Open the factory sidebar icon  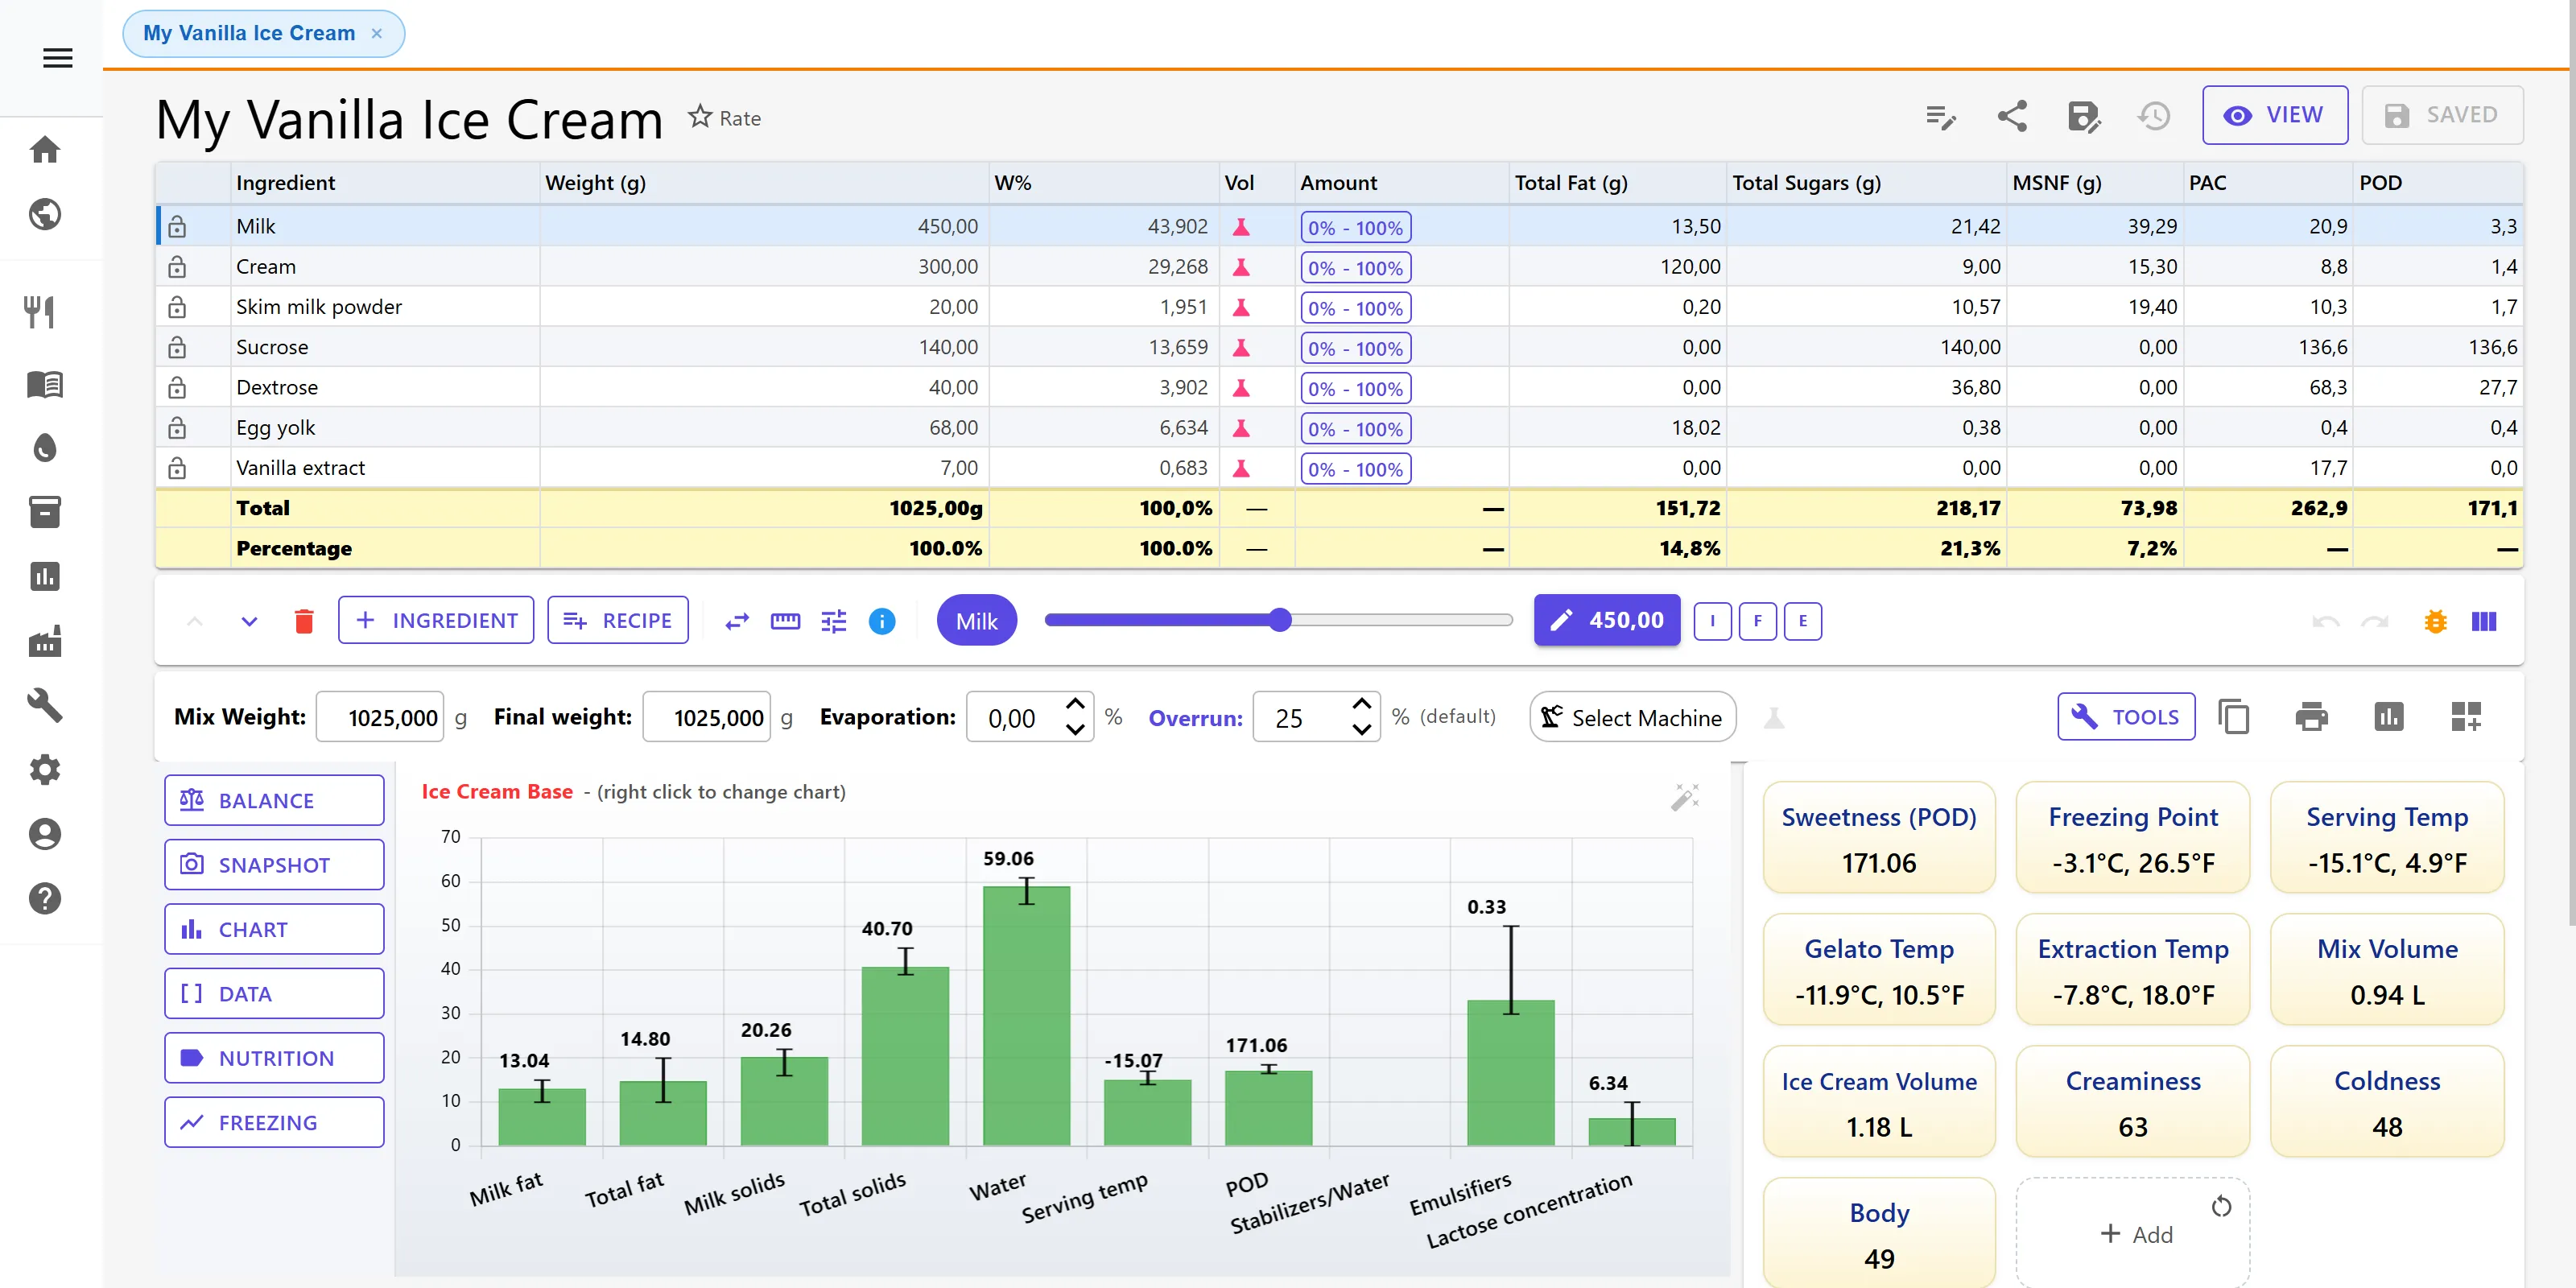[45, 641]
